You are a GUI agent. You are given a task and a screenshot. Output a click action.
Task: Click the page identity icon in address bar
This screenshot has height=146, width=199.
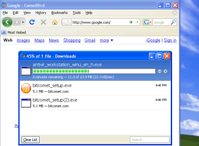click(67, 22)
